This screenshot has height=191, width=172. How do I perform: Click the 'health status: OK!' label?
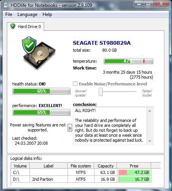[29, 84]
